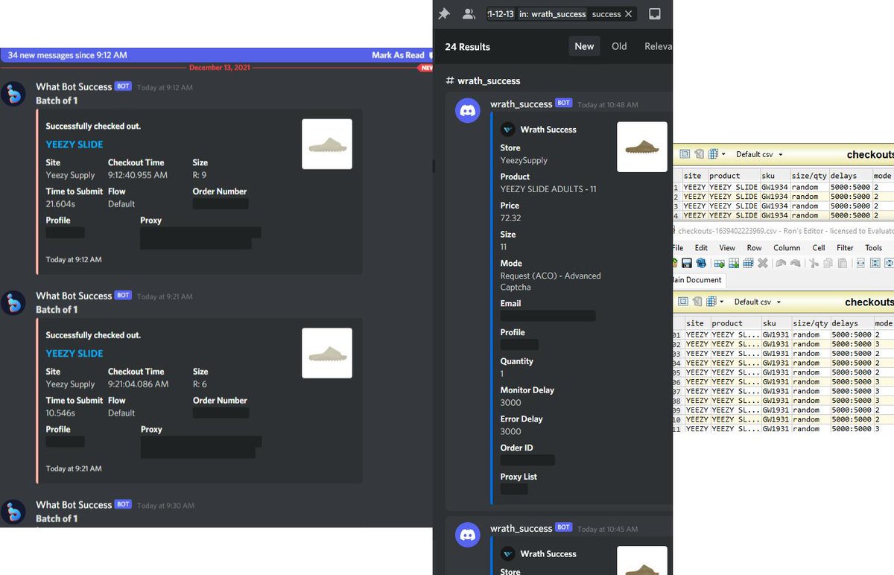Viewport: 894px width, 575px height.
Task: Select the GW1934 cell in upper grid row 1
Action: point(775,187)
